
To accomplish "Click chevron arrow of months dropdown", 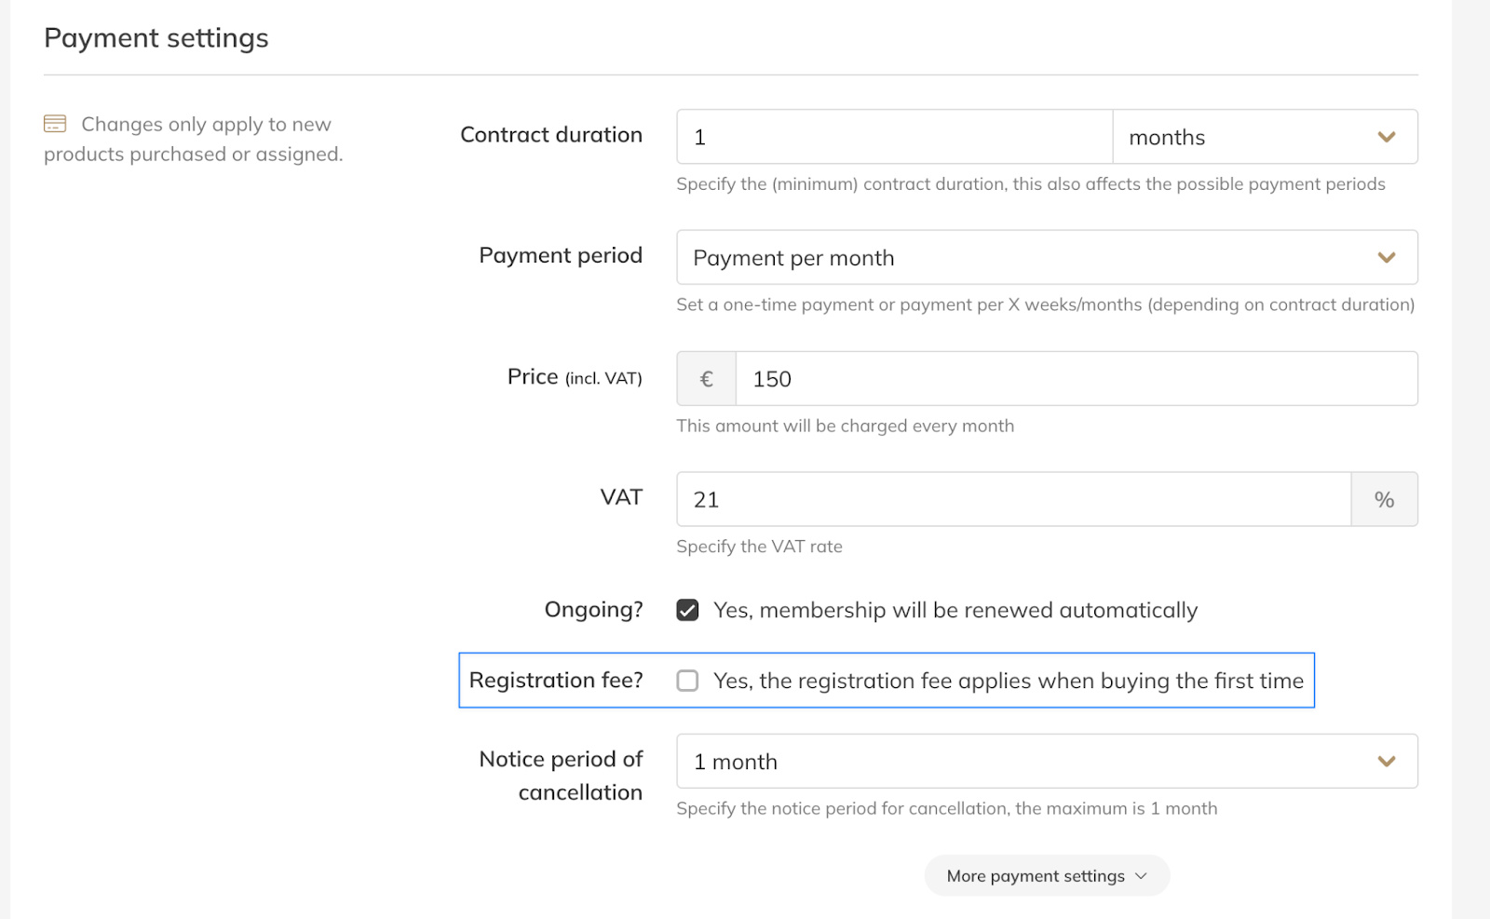I will pyautogui.click(x=1386, y=137).
